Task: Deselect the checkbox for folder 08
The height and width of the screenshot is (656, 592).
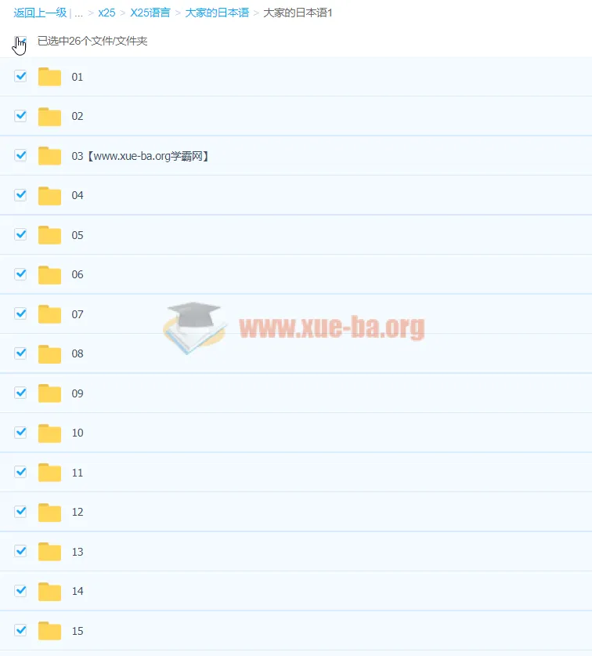Action: click(x=21, y=353)
